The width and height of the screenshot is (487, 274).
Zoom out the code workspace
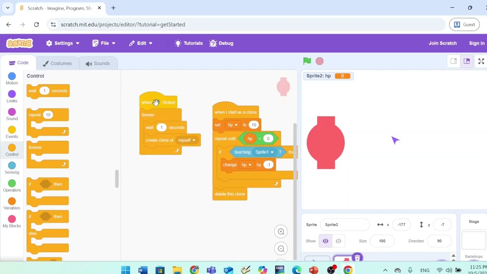click(x=281, y=249)
